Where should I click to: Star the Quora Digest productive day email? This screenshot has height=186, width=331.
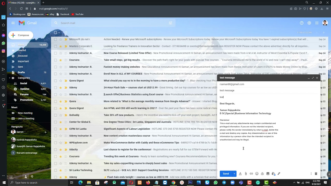61,81
